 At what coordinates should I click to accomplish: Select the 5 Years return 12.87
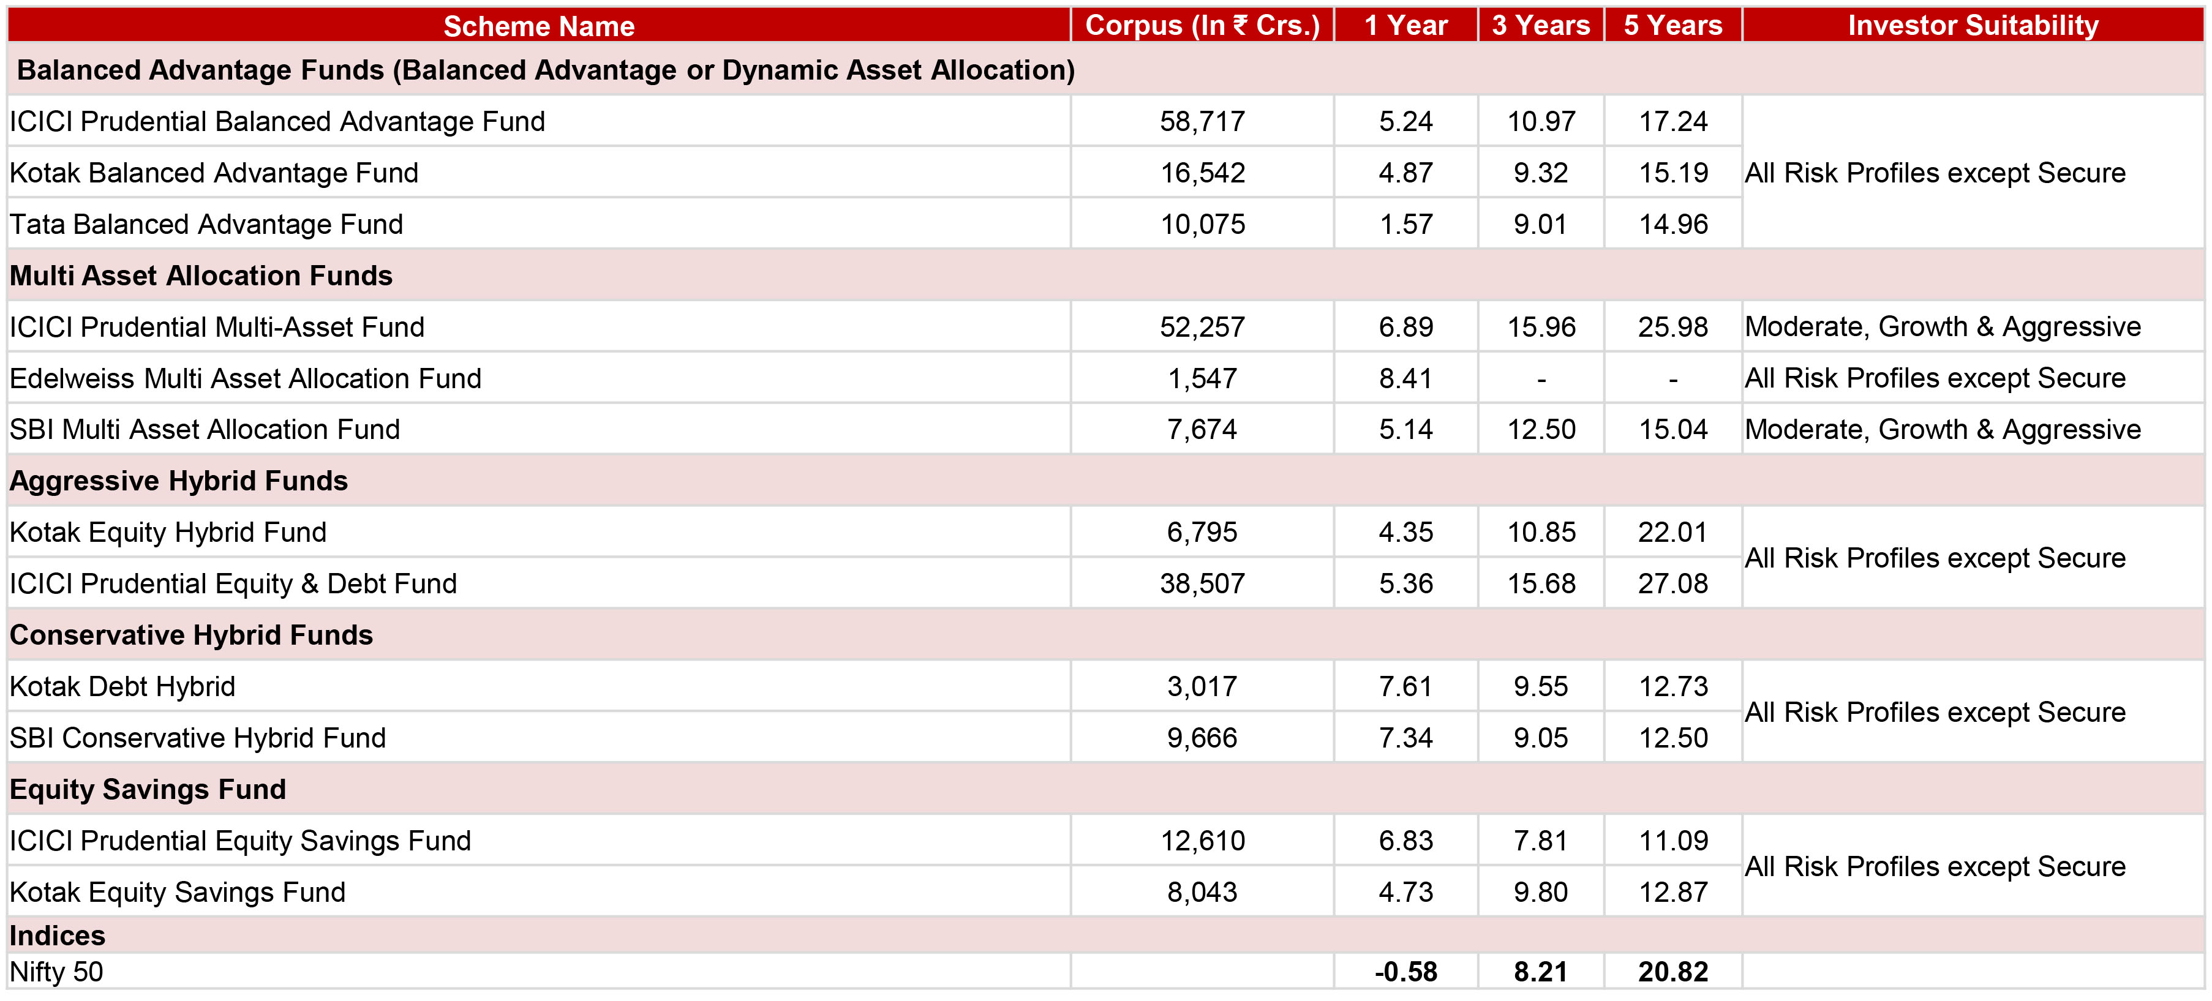1672,893
